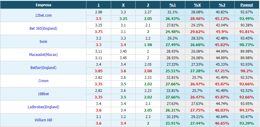Sort by the 1 column header
Image resolution: width=260 pixels, height=127 pixels.
pos(99,5)
